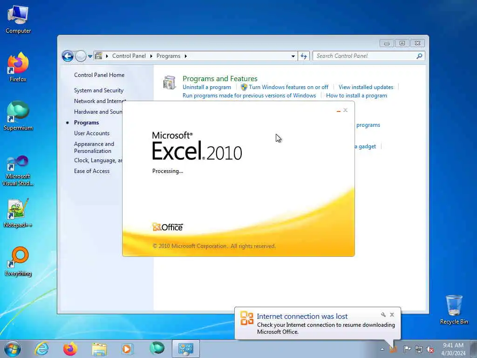This screenshot has width=477, height=358.
Task: Open Windows Media Player on taskbar
Action: coord(127,349)
